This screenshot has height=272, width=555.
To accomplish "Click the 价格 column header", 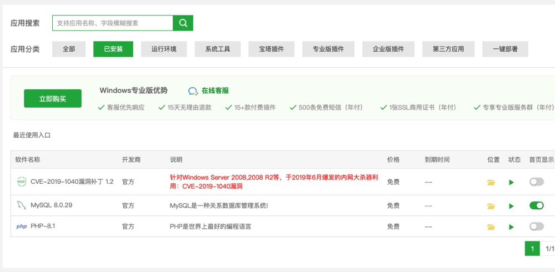I will tap(393, 160).
